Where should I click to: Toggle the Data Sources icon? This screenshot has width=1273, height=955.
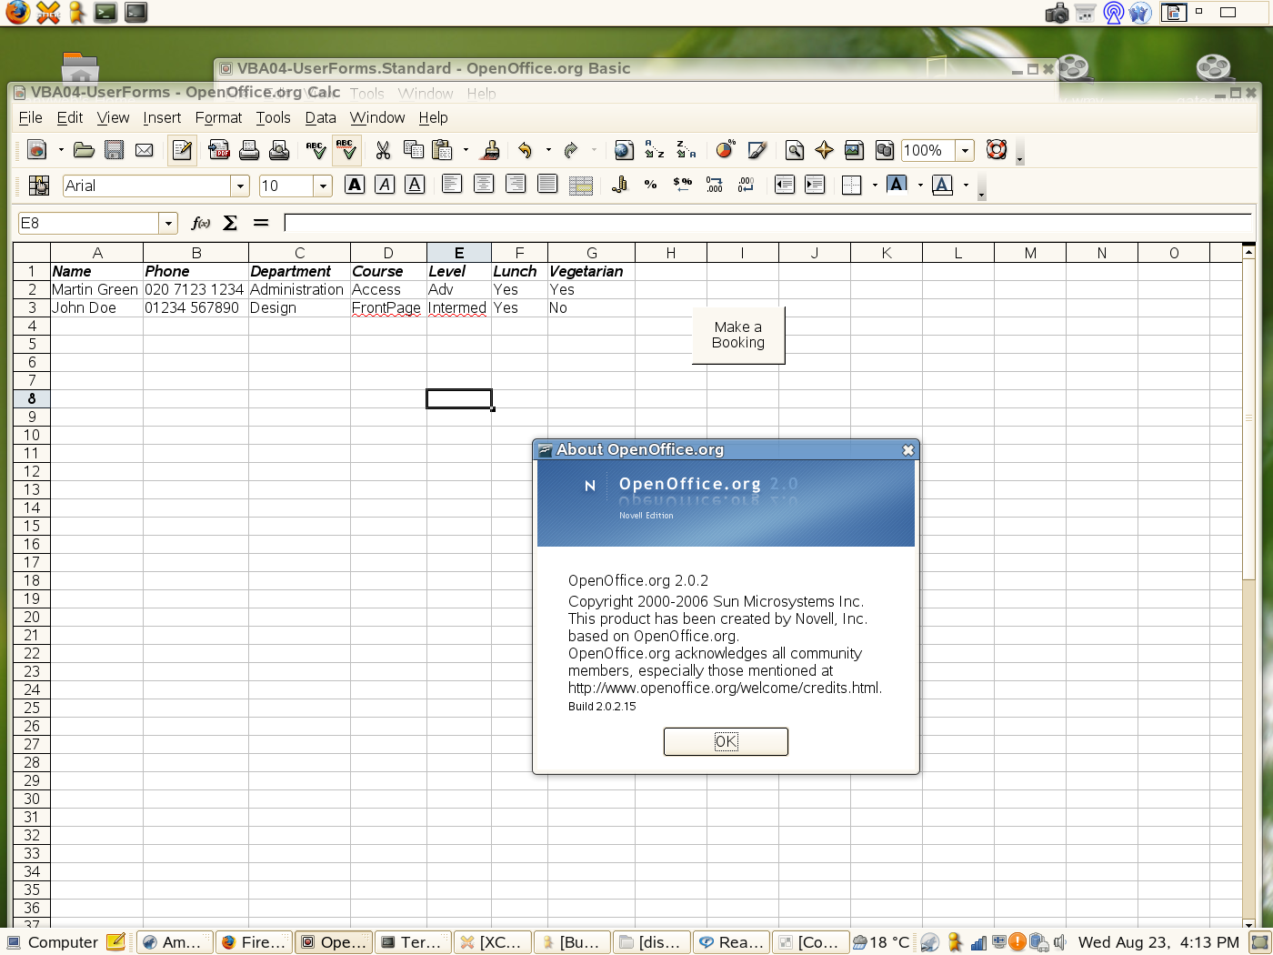[884, 150]
